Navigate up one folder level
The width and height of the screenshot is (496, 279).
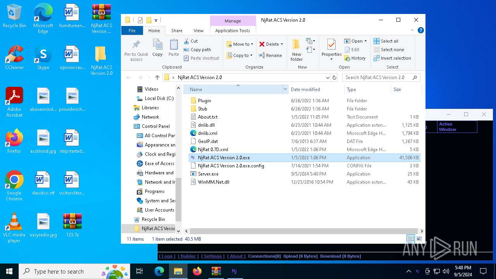(x=157, y=77)
